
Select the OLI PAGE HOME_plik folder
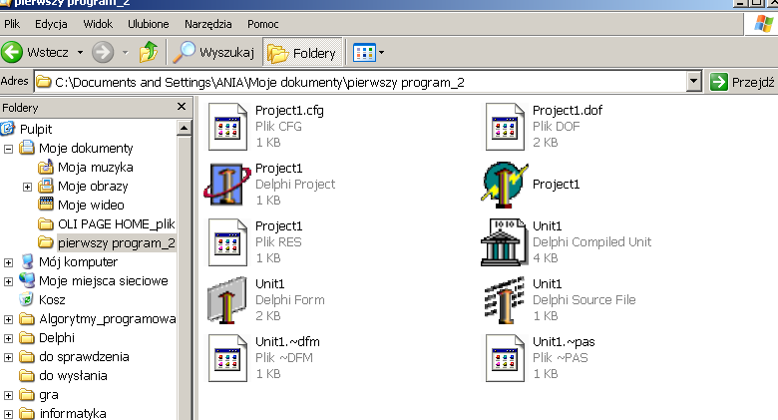(116, 223)
